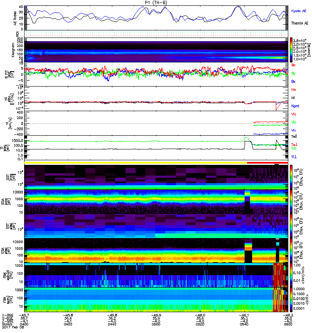Click the ESA ion Eflux color bar

click(291, 201)
